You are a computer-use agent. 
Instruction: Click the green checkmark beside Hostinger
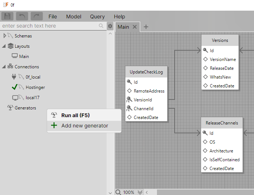[15, 87]
